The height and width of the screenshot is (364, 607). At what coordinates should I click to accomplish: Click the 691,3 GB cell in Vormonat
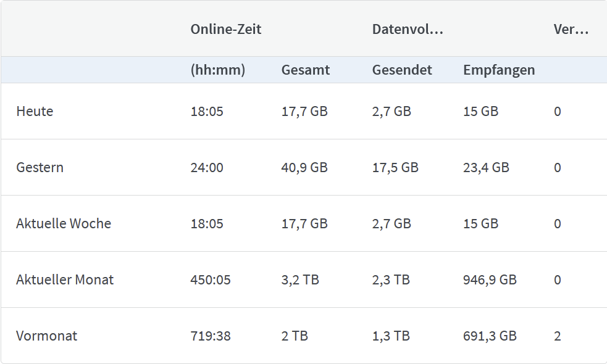(490, 336)
